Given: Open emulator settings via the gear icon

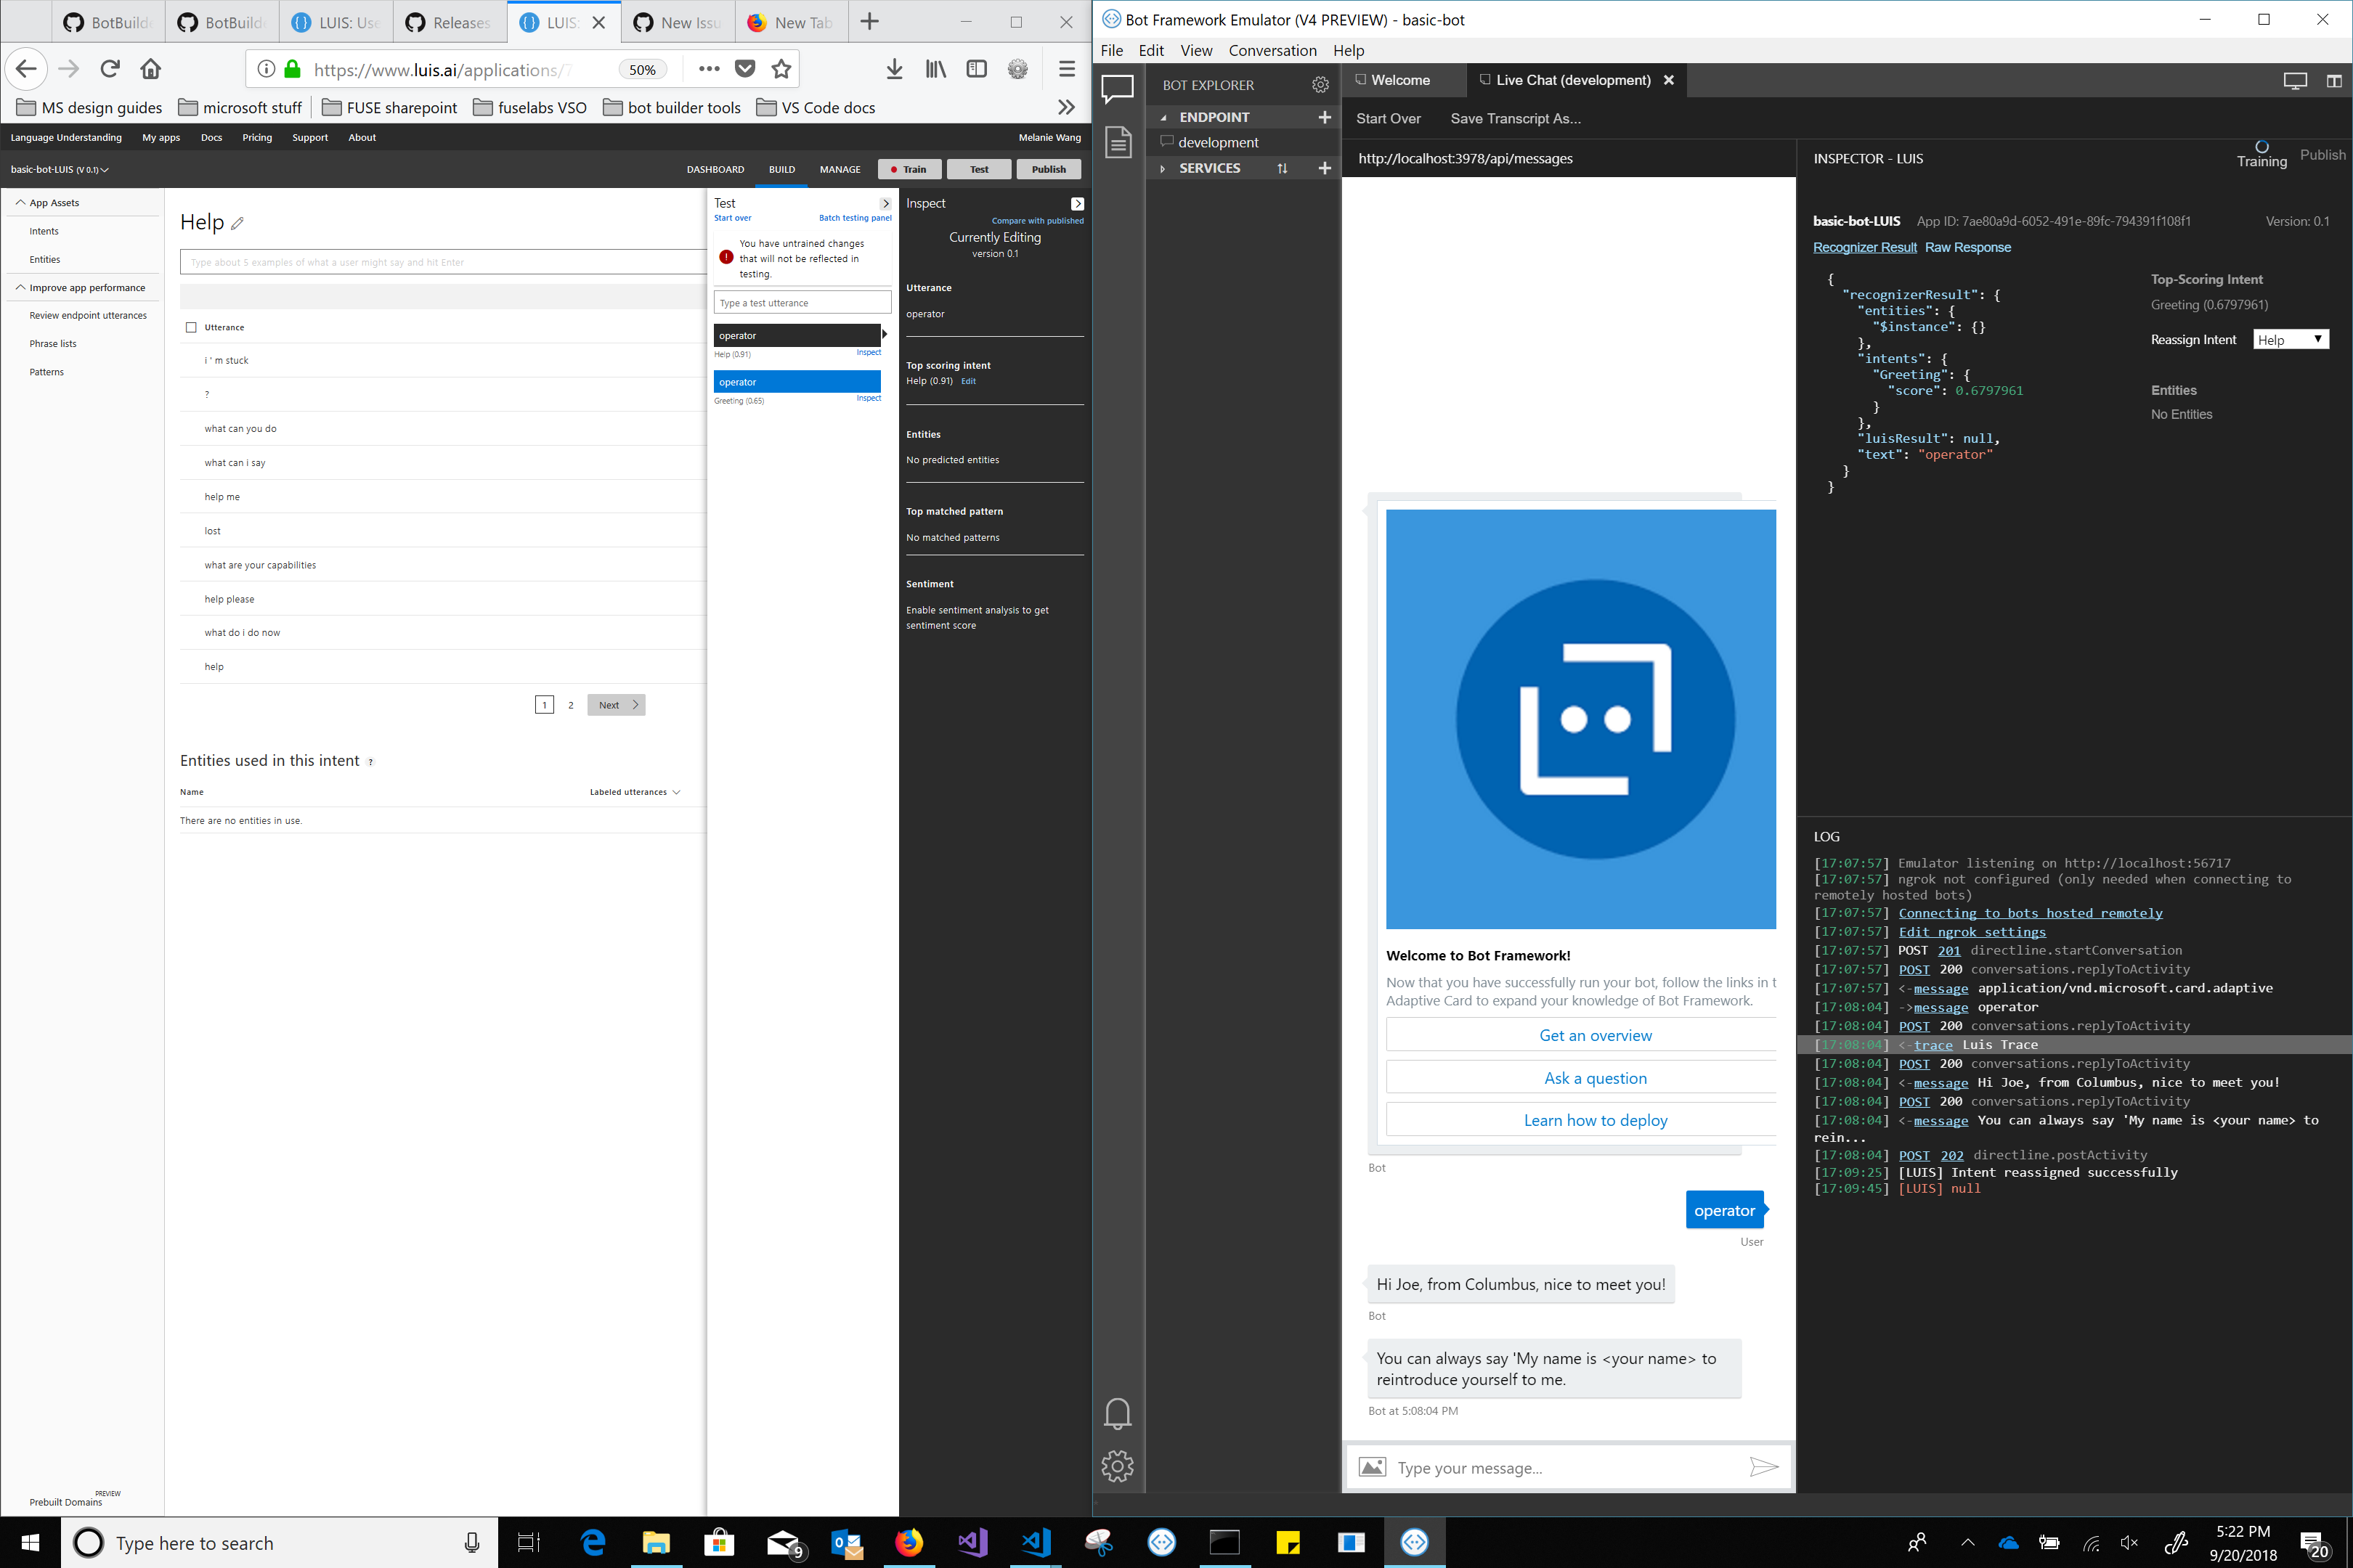Looking at the screenshot, I should tap(1118, 1465).
